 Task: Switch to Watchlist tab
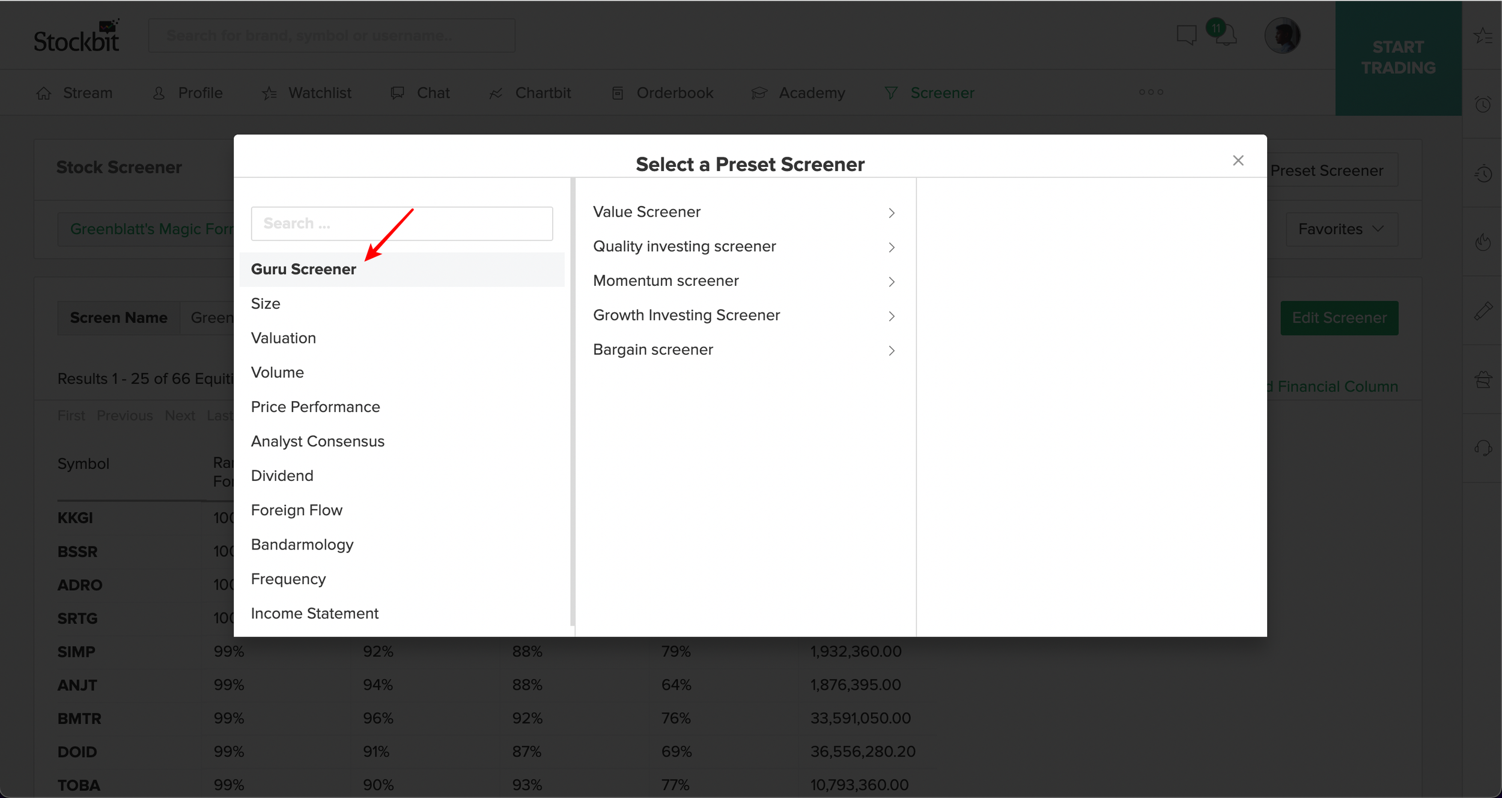(307, 93)
